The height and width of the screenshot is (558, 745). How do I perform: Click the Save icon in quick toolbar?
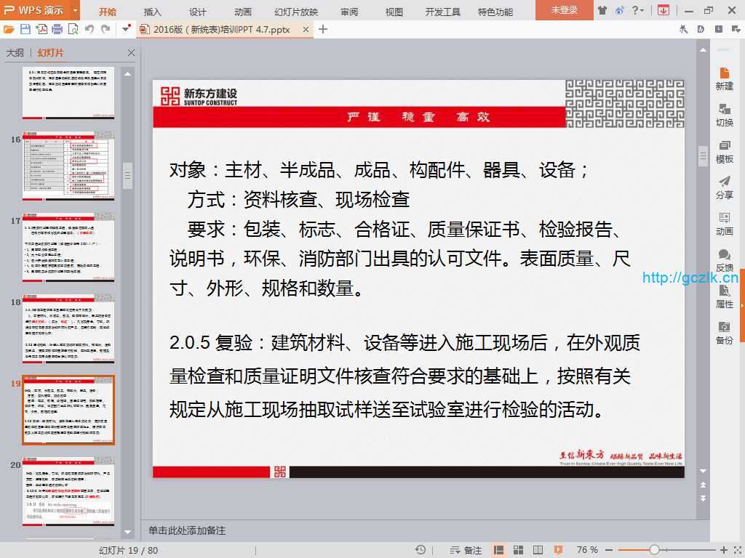point(25,29)
